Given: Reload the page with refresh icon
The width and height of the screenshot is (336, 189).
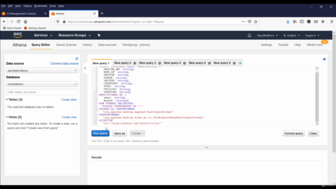Looking at the screenshot, I should click(x=19, y=22).
